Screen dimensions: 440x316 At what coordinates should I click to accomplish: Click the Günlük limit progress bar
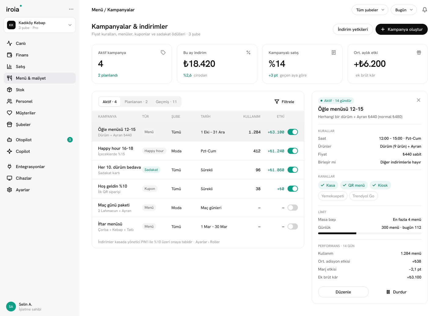coord(370,233)
